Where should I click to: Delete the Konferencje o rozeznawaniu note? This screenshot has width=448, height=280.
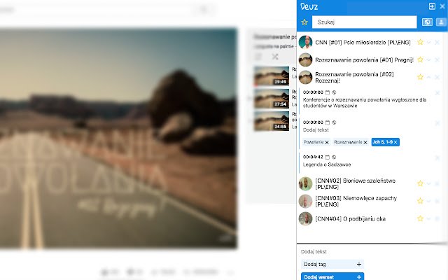(437, 93)
